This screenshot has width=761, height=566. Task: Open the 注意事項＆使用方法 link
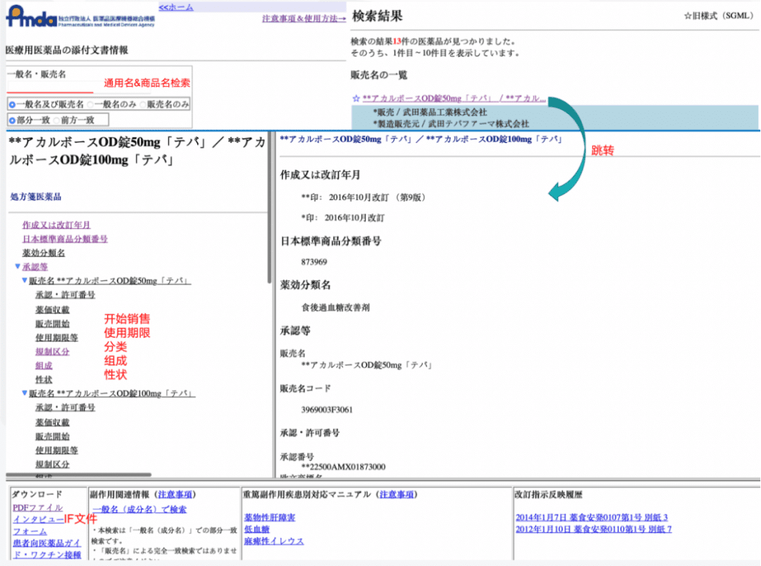[x=304, y=18]
